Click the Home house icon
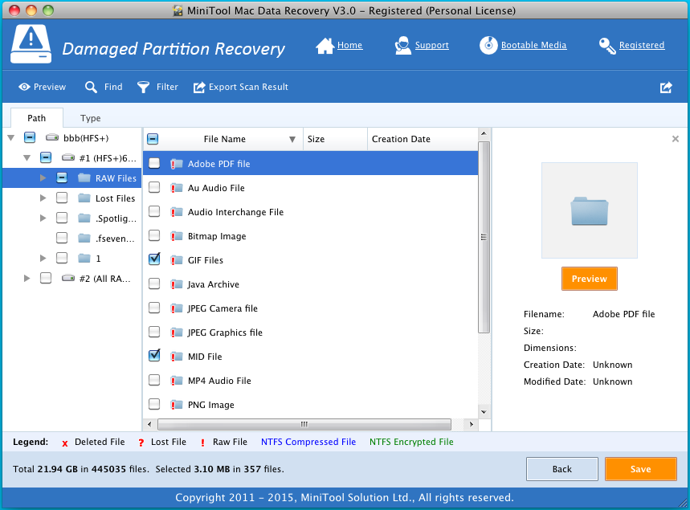The image size is (690, 510). [x=325, y=45]
